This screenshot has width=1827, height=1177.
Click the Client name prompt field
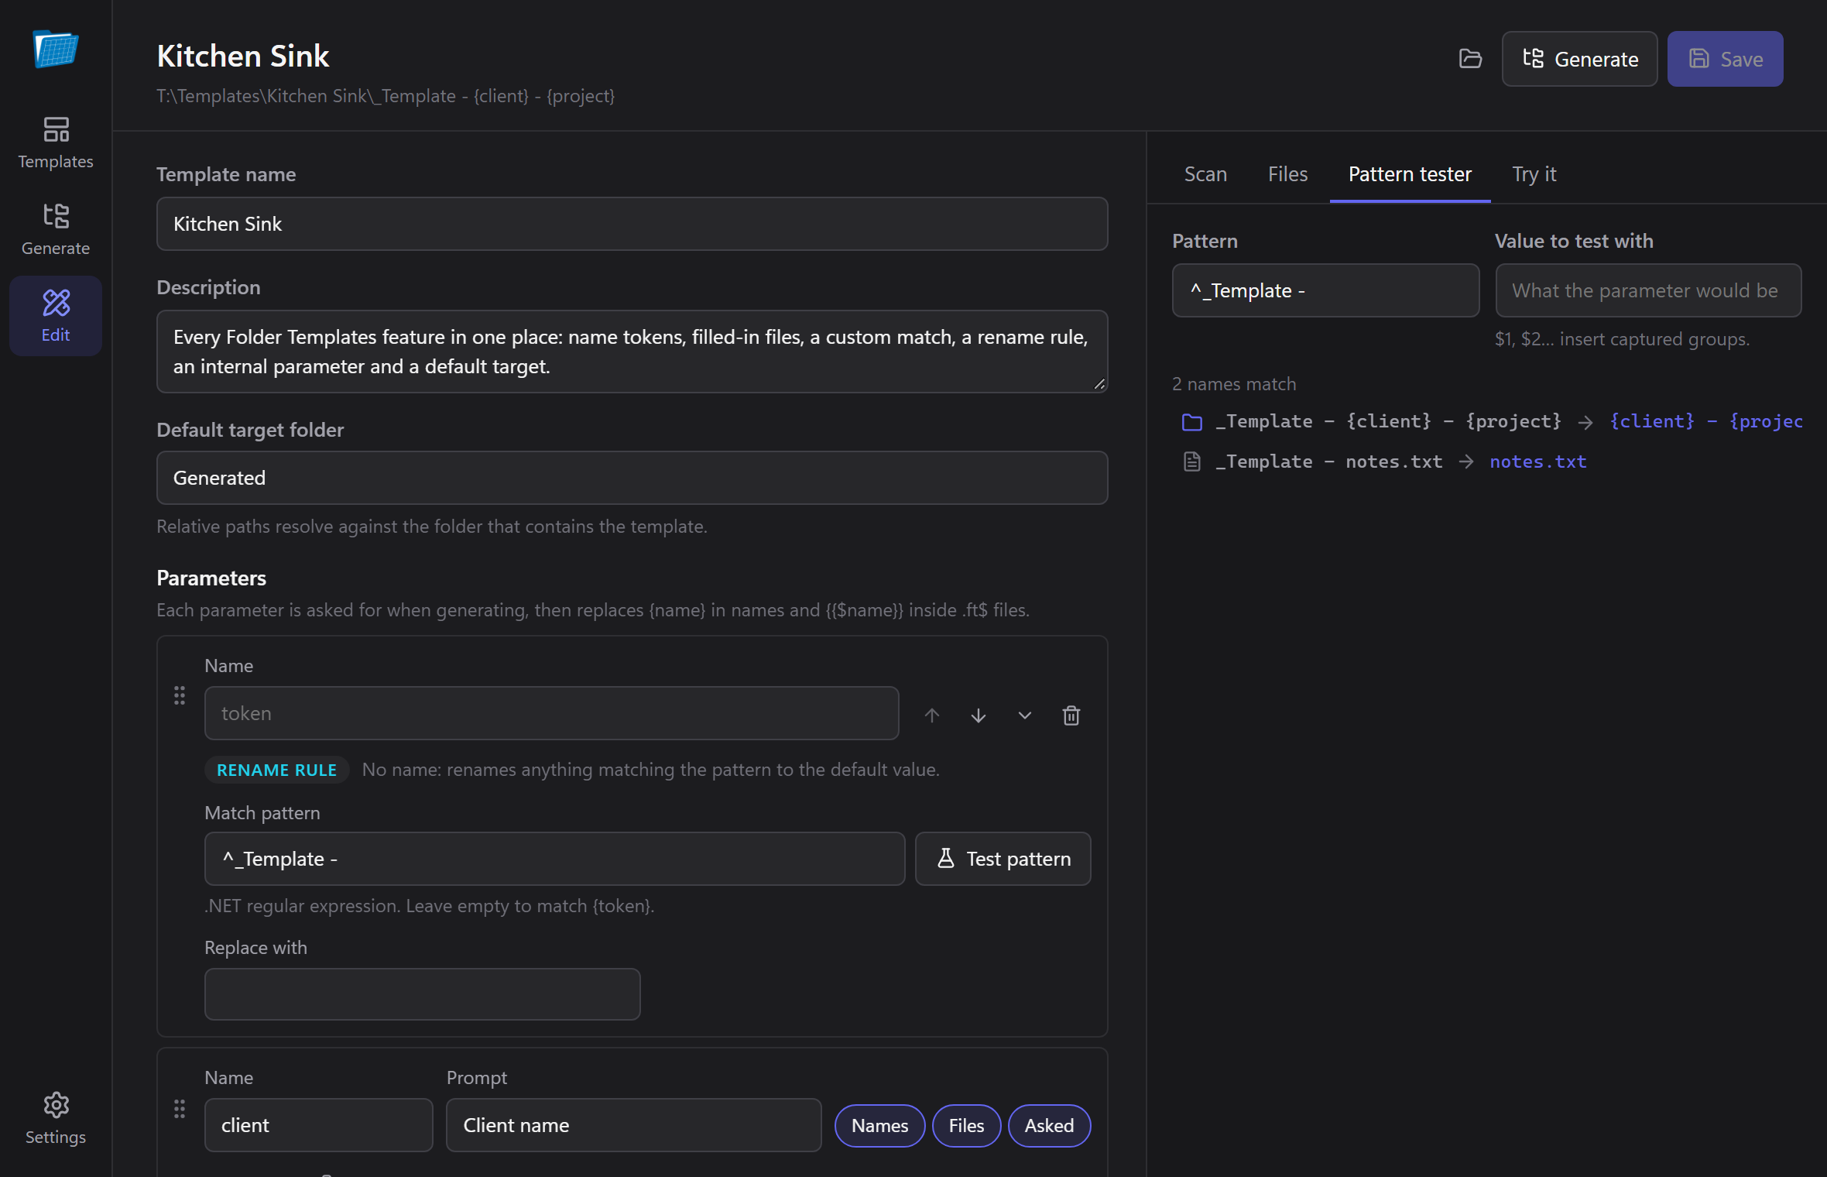tap(633, 1125)
